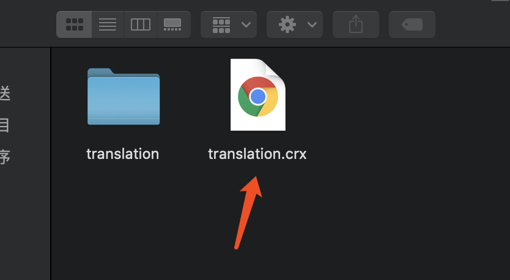Expand the chevron beside the gear
The height and width of the screenshot is (280, 510).
click(312, 24)
